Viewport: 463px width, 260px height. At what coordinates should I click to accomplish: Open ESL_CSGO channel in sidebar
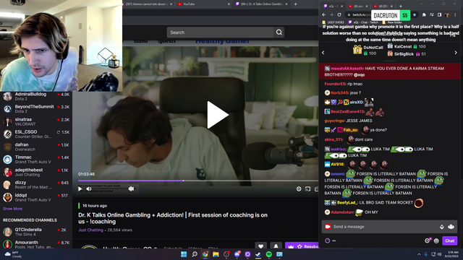[36, 134]
